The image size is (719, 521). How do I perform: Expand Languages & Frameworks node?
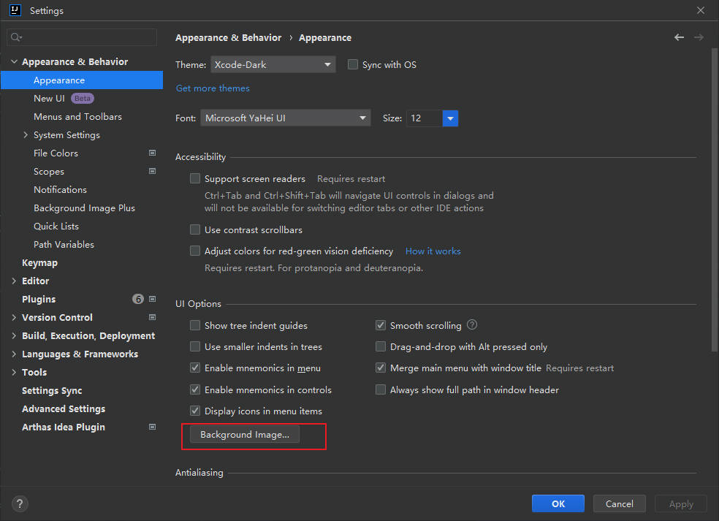14,354
